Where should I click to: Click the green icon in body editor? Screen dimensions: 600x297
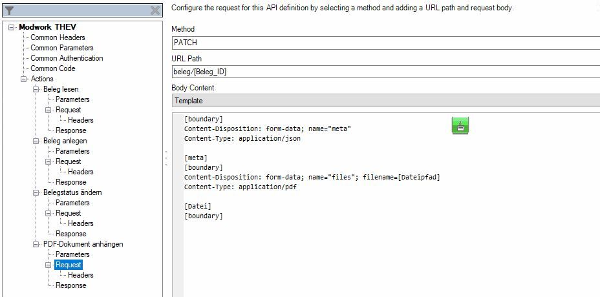point(460,126)
